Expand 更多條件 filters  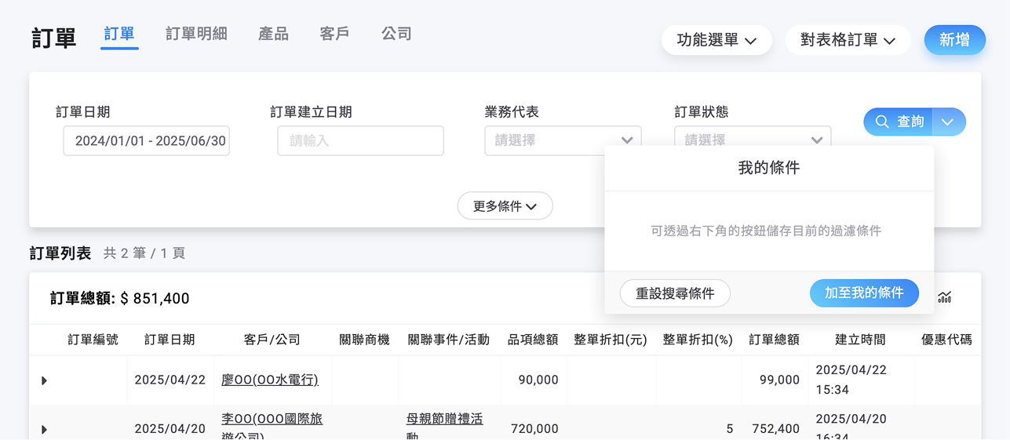point(505,206)
